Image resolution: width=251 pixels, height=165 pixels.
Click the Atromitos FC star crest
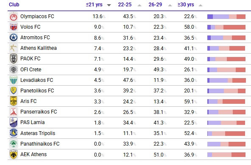click(x=14, y=38)
